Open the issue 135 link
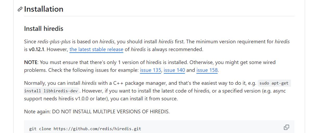330x133 pixels. click(151, 70)
